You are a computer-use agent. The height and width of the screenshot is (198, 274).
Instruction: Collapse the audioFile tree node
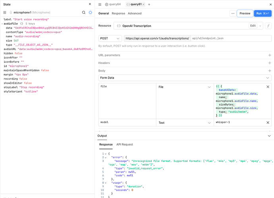[2, 24]
